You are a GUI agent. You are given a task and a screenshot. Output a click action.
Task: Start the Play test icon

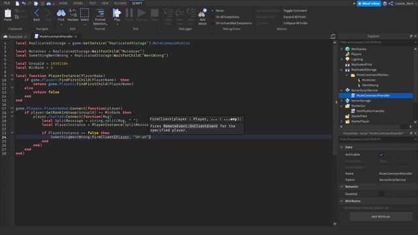click(x=117, y=13)
